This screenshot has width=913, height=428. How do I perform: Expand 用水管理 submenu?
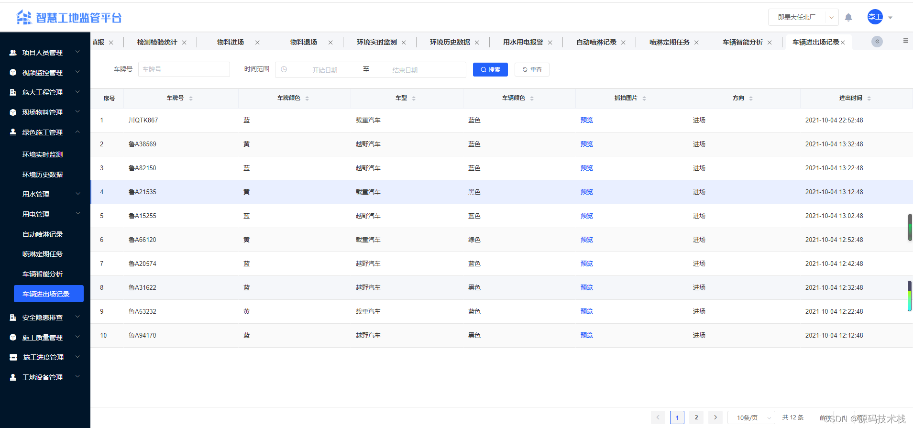click(45, 194)
